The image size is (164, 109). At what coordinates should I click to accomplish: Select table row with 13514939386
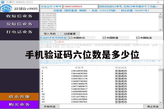click(99, 71)
